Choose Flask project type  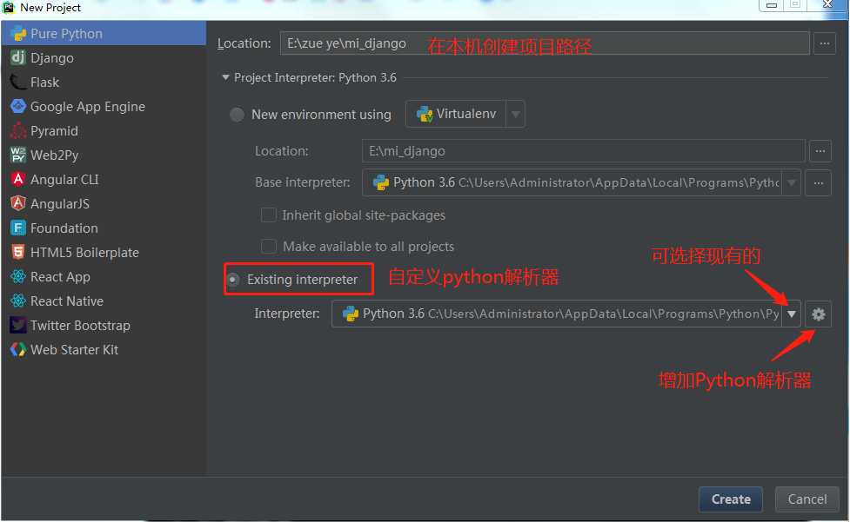[103, 83]
